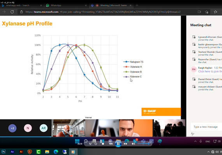Launch Illustrator from the taskbar

pyautogui.click(x=21, y=152)
